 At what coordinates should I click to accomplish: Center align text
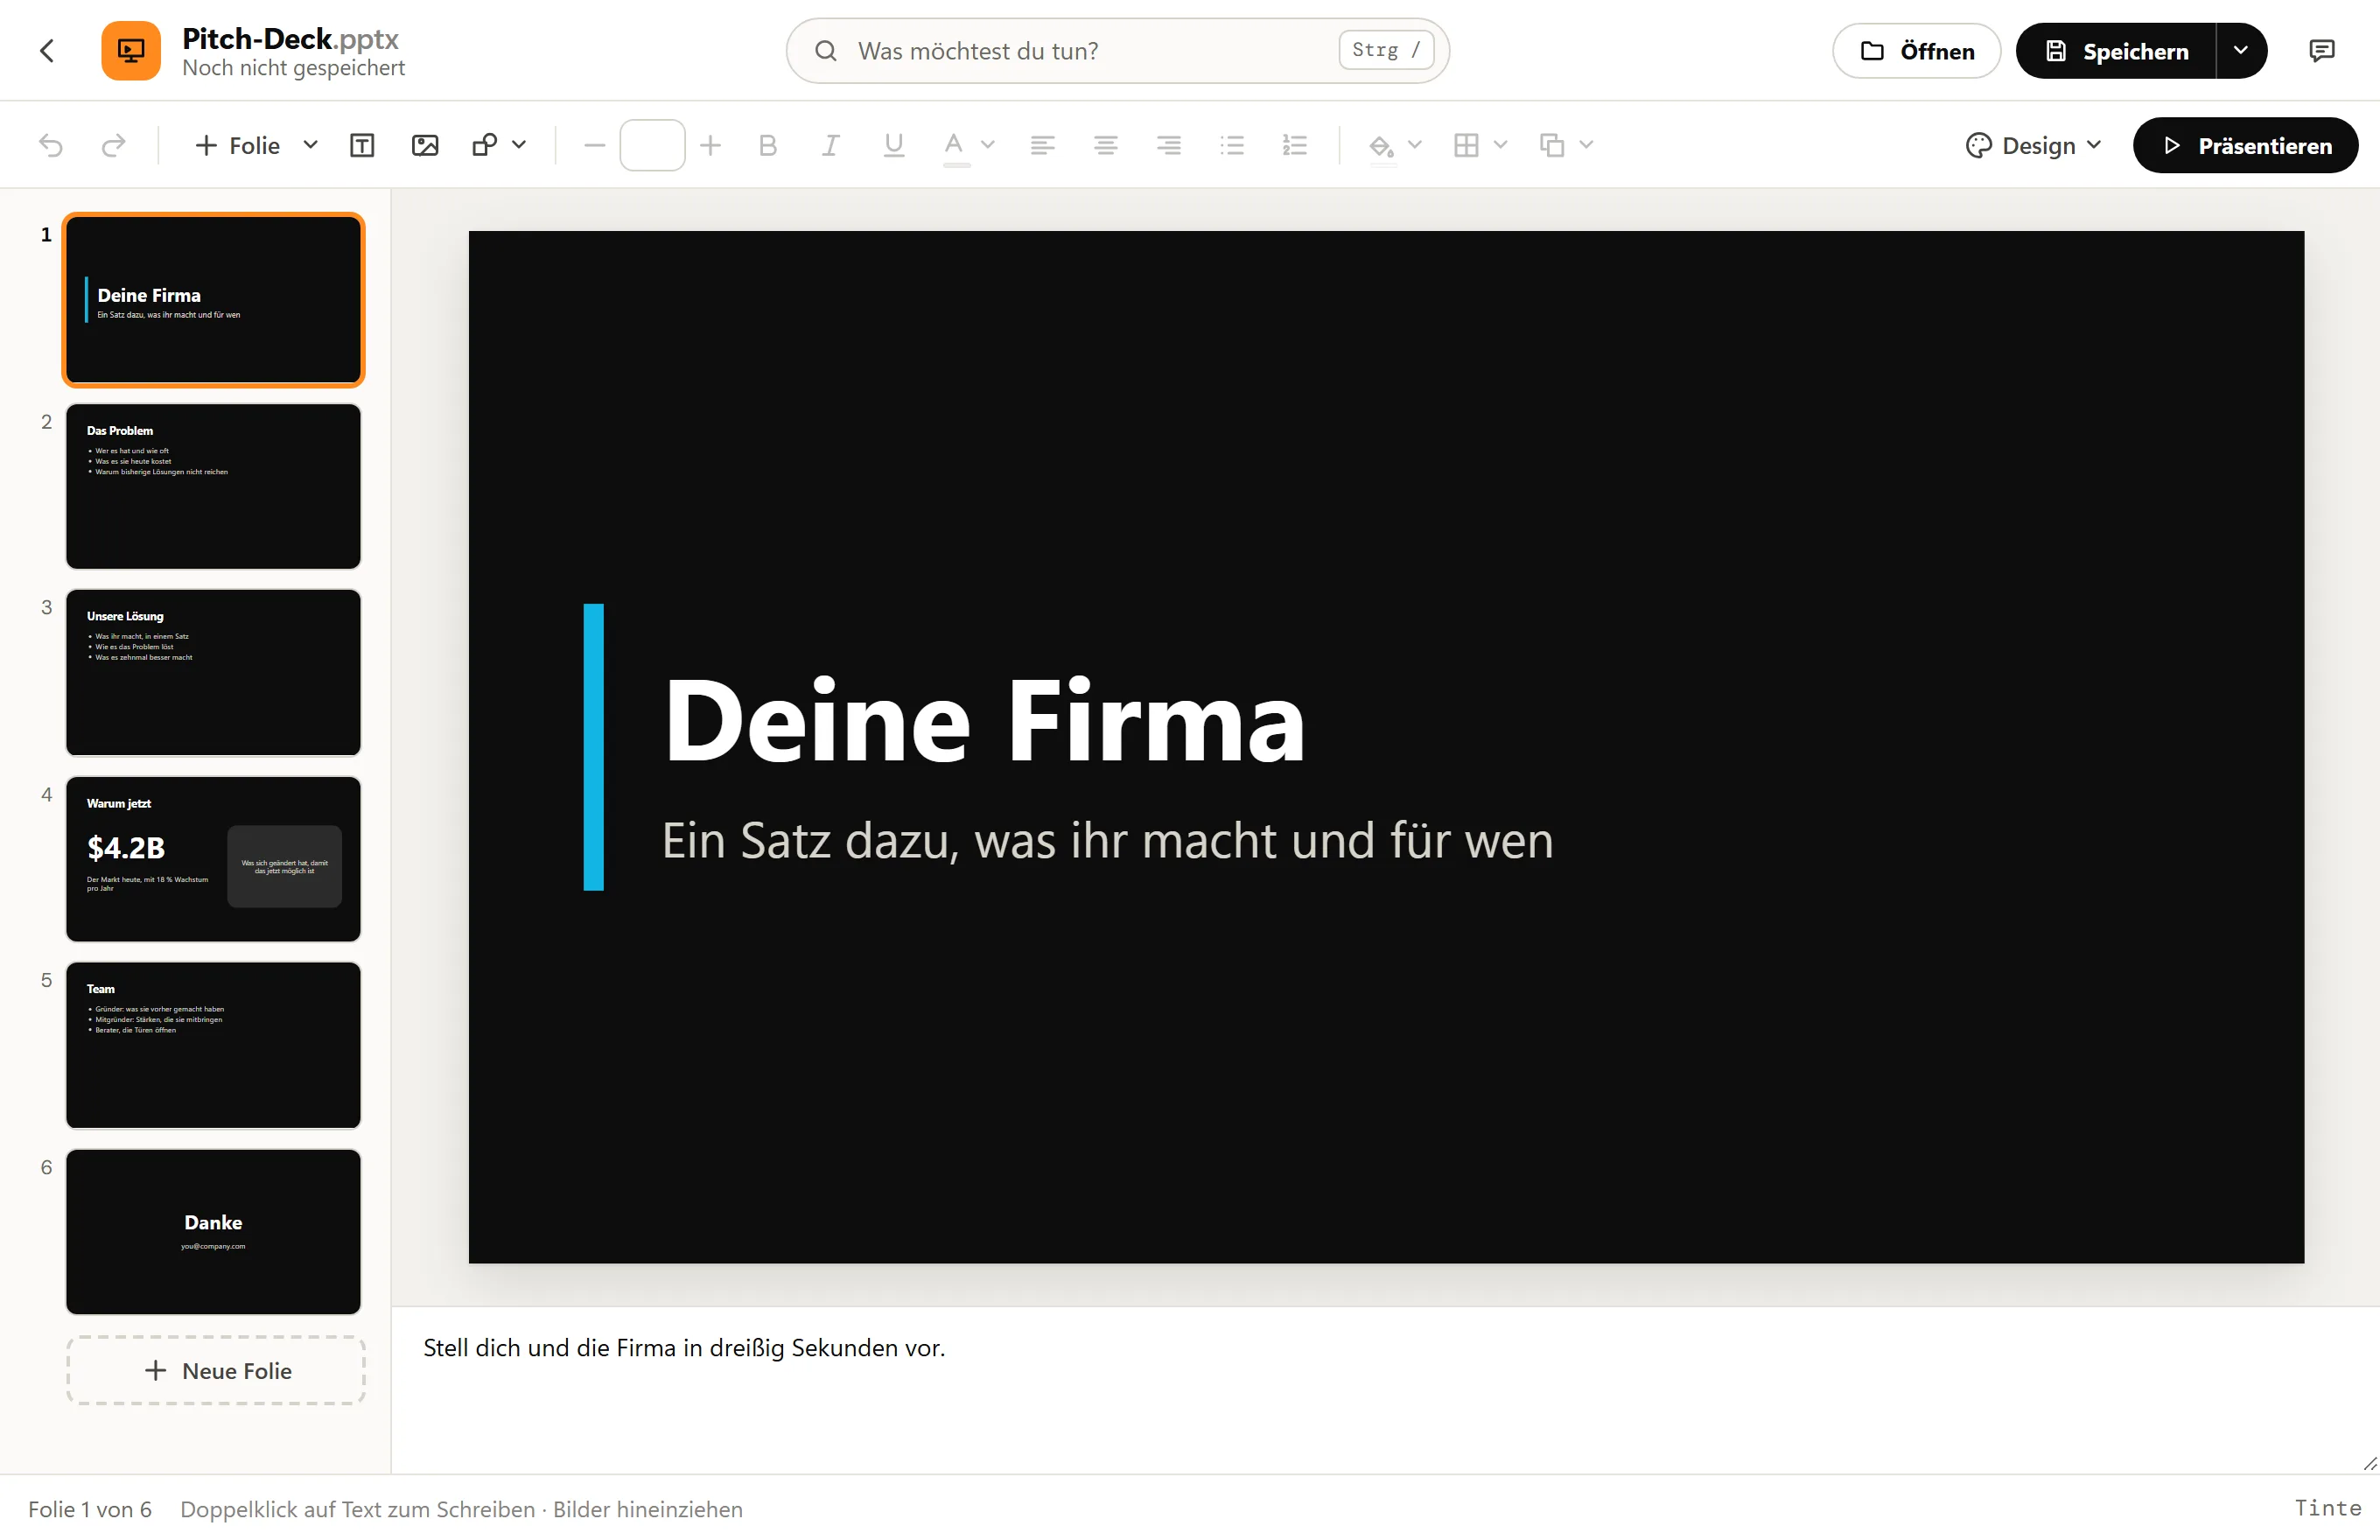pos(1106,146)
